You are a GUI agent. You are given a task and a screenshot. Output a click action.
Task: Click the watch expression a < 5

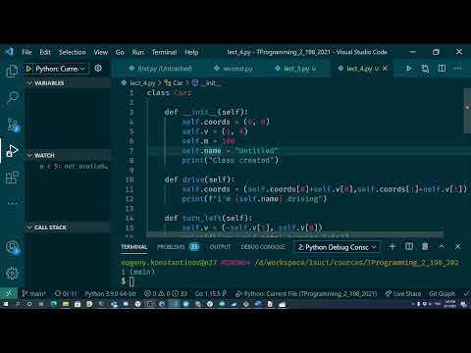(74, 167)
